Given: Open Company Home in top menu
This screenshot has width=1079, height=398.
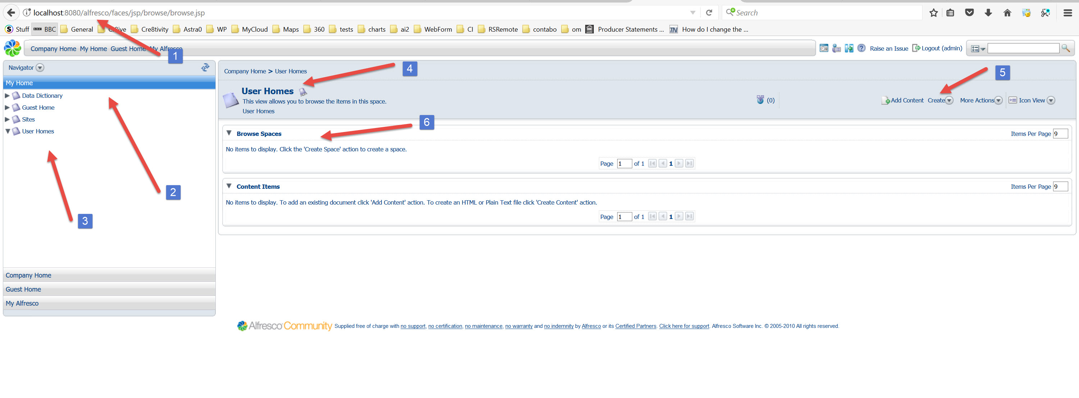Looking at the screenshot, I should [53, 49].
